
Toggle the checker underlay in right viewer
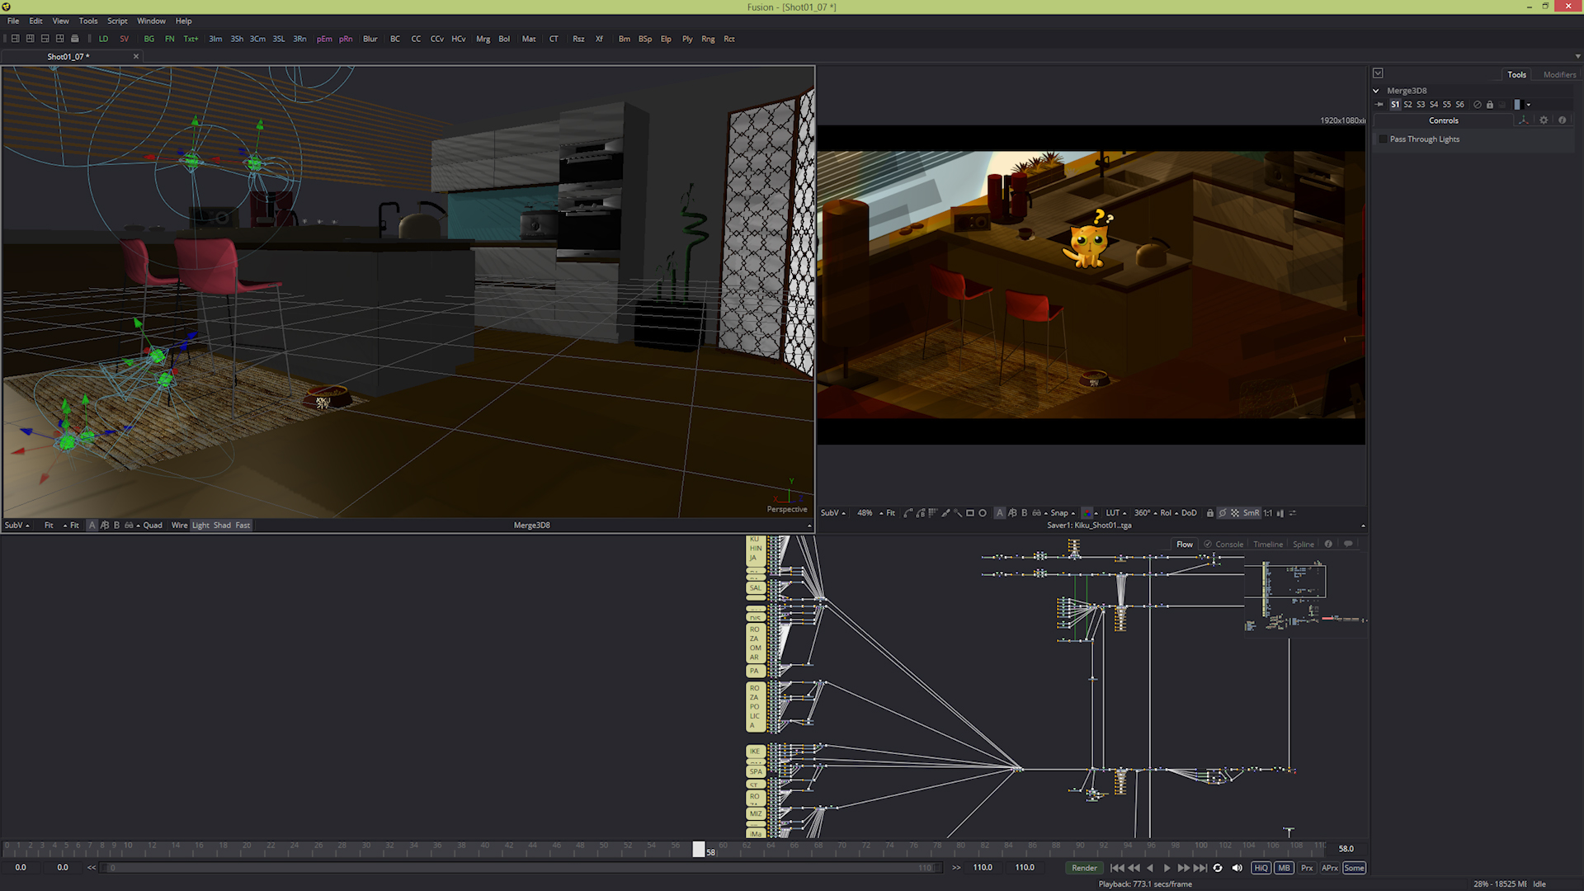point(1235,513)
